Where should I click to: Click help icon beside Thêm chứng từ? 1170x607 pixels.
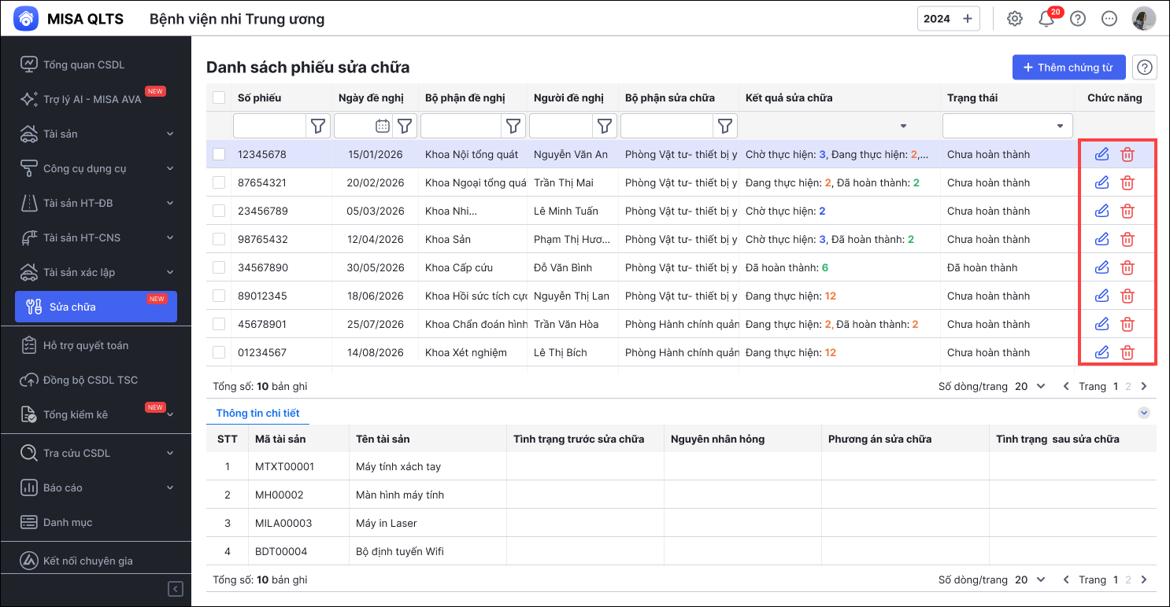(1145, 68)
